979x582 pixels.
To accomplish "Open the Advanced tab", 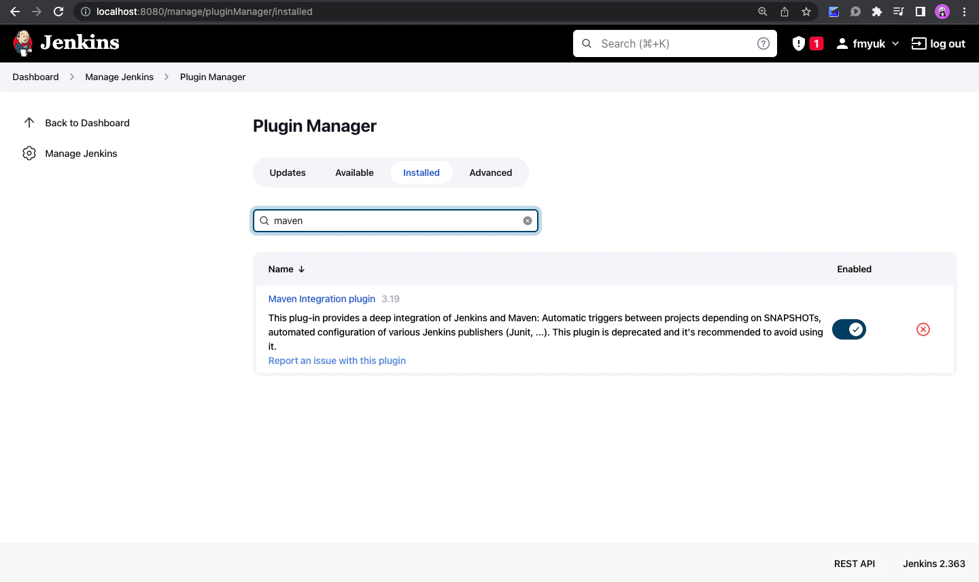I will point(491,172).
